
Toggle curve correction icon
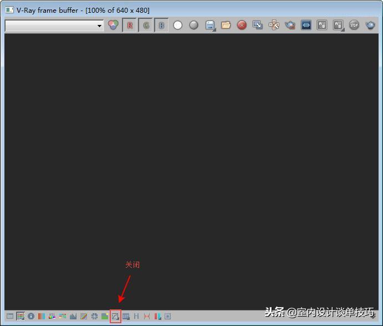[x=84, y=316]
